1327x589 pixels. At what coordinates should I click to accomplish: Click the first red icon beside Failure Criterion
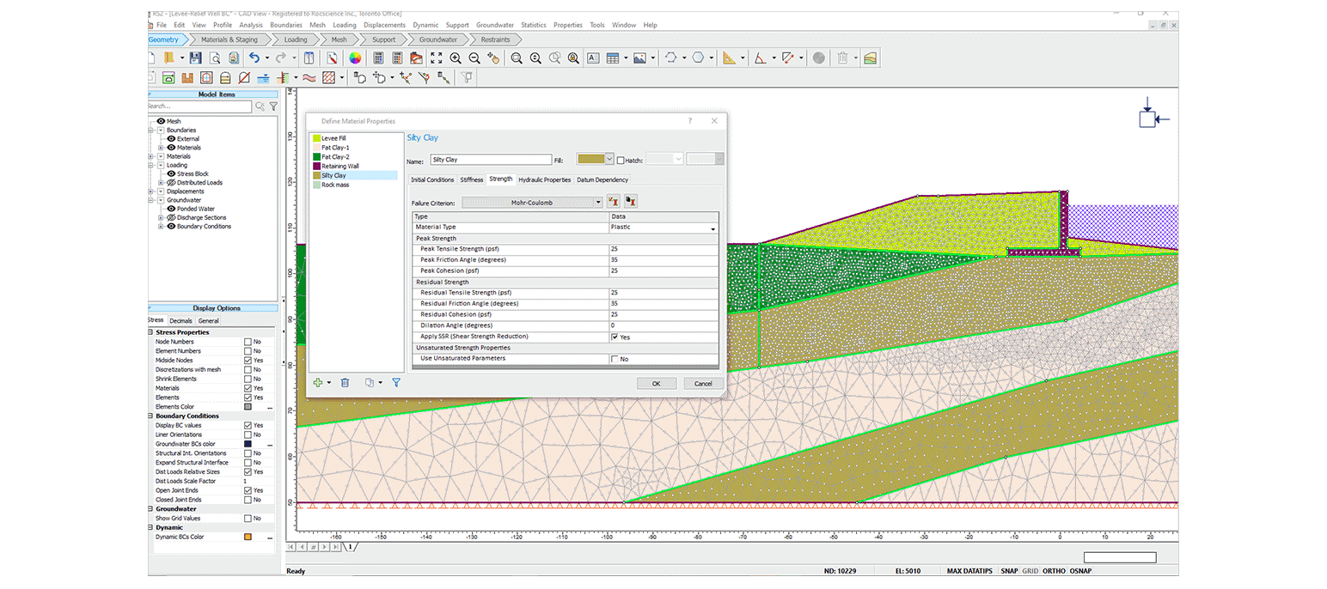[x=614, y=202]
